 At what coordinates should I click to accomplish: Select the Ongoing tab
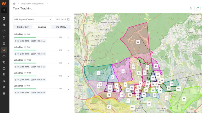[42, 27]
